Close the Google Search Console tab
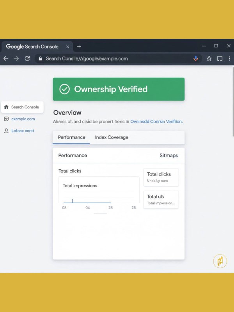 point(67,46)
